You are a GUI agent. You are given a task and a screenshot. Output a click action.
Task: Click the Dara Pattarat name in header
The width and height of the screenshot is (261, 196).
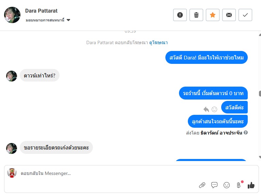tap(41, 11)
